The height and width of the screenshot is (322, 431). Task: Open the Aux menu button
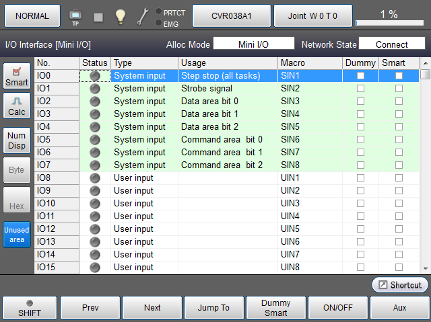click(x=399, y=308)
